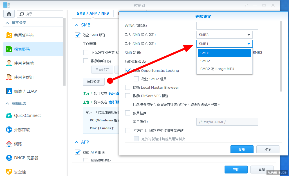Open 外部存取 globe icon

(x=9, y=130)
